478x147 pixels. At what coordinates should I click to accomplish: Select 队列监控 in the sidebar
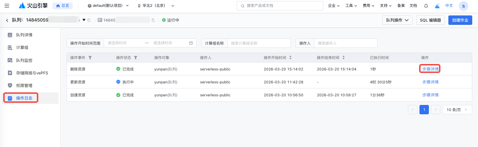point(26,60)
